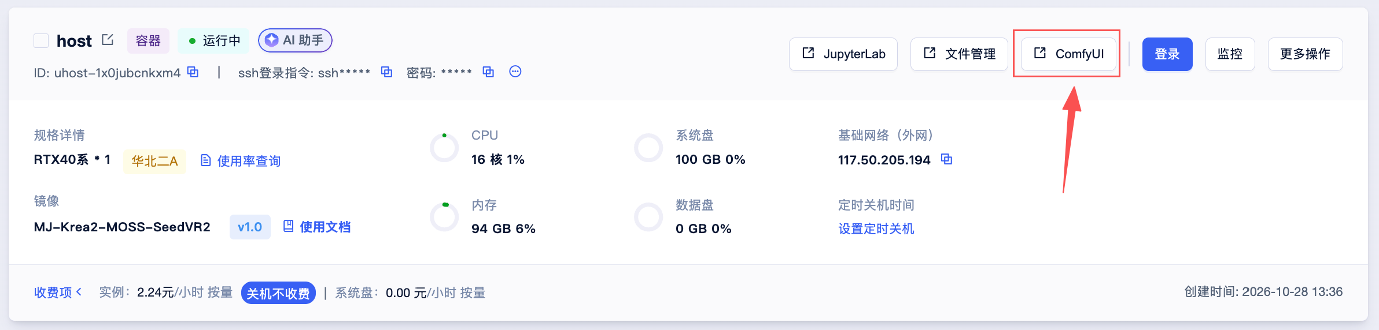Click the 华北二A region tag
This screenshot has height=330, width=1379.
pos(154,161)
